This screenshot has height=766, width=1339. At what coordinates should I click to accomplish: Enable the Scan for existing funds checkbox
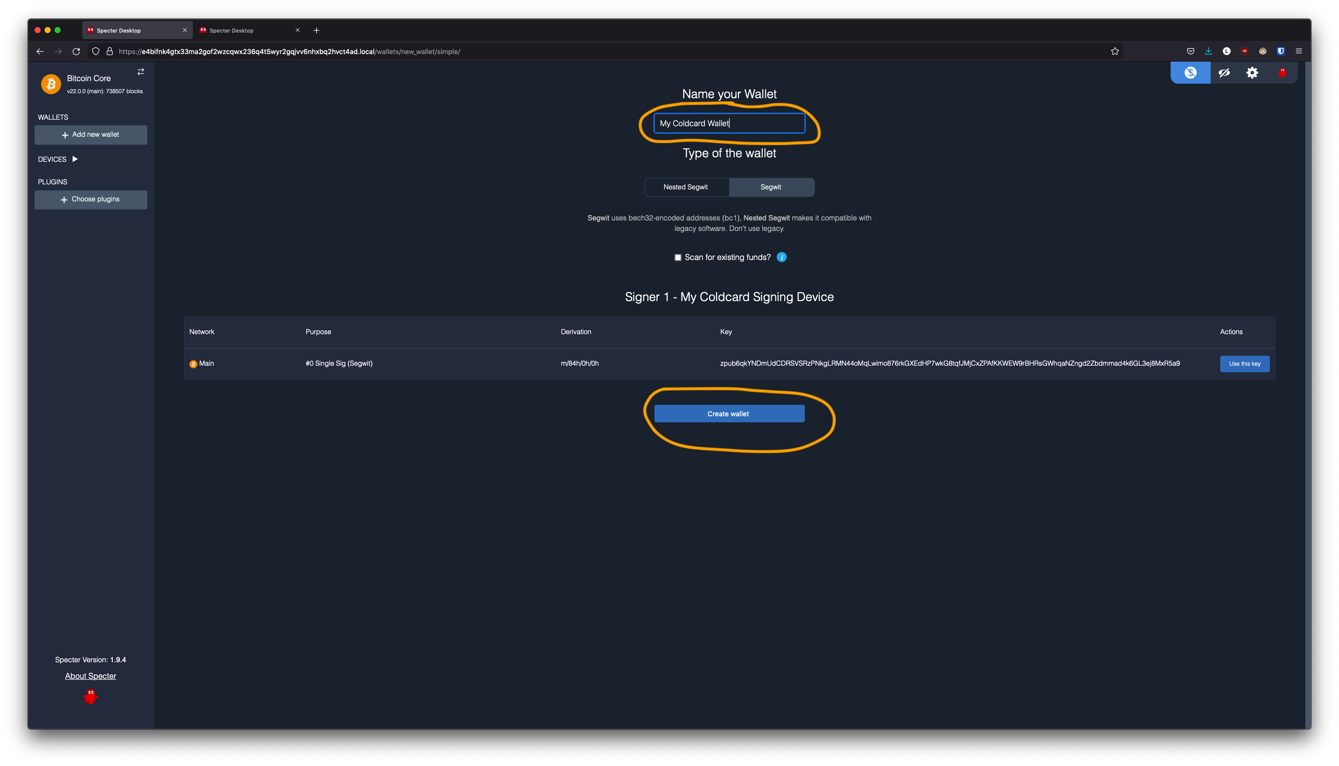(678, 258)
